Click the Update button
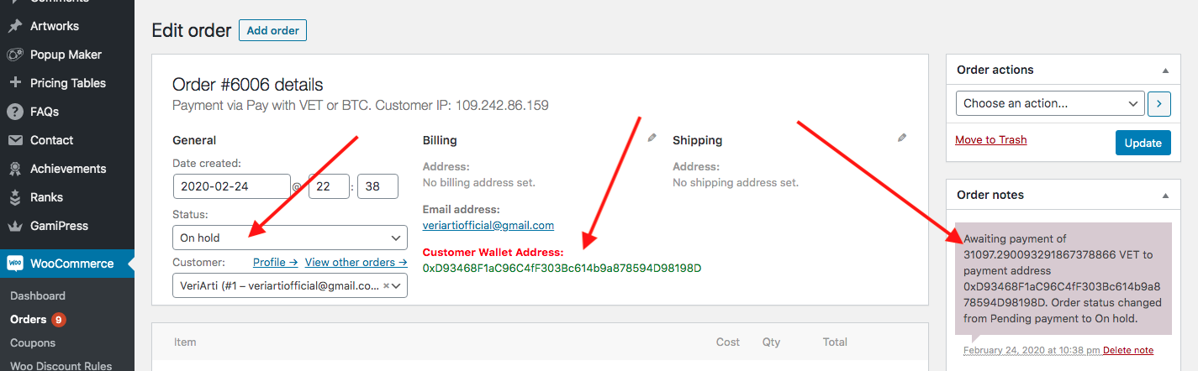This screenshot has width=1198, height=371. [x=1143, y=143]
